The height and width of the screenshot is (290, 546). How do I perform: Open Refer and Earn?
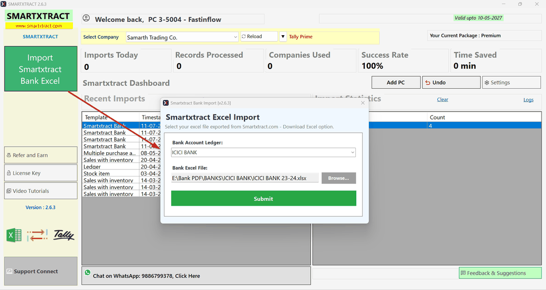(x=41, y=155)
